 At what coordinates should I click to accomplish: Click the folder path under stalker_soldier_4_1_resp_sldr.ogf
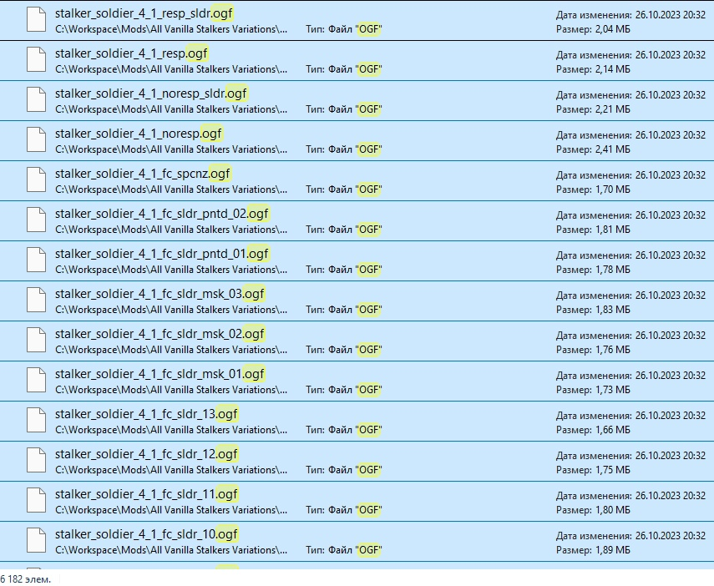point(171,29)
